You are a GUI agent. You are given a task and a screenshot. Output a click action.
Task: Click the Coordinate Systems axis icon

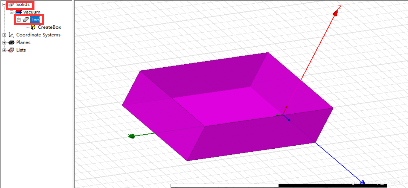pos(11,35)
